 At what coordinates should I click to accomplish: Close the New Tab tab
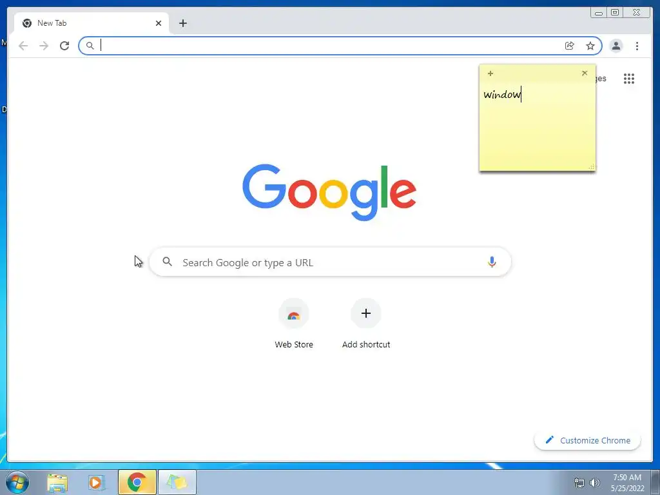(x=159, y=23)
